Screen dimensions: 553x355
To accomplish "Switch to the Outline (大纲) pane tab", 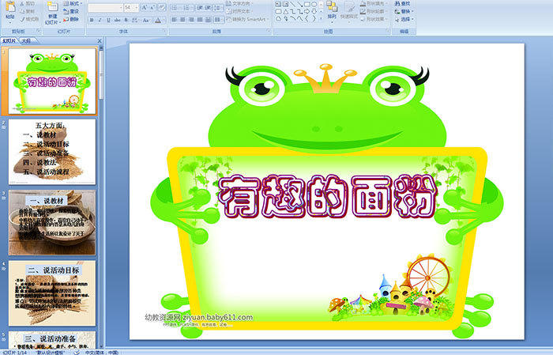I will pyautogui.click(x=27, y=41).
